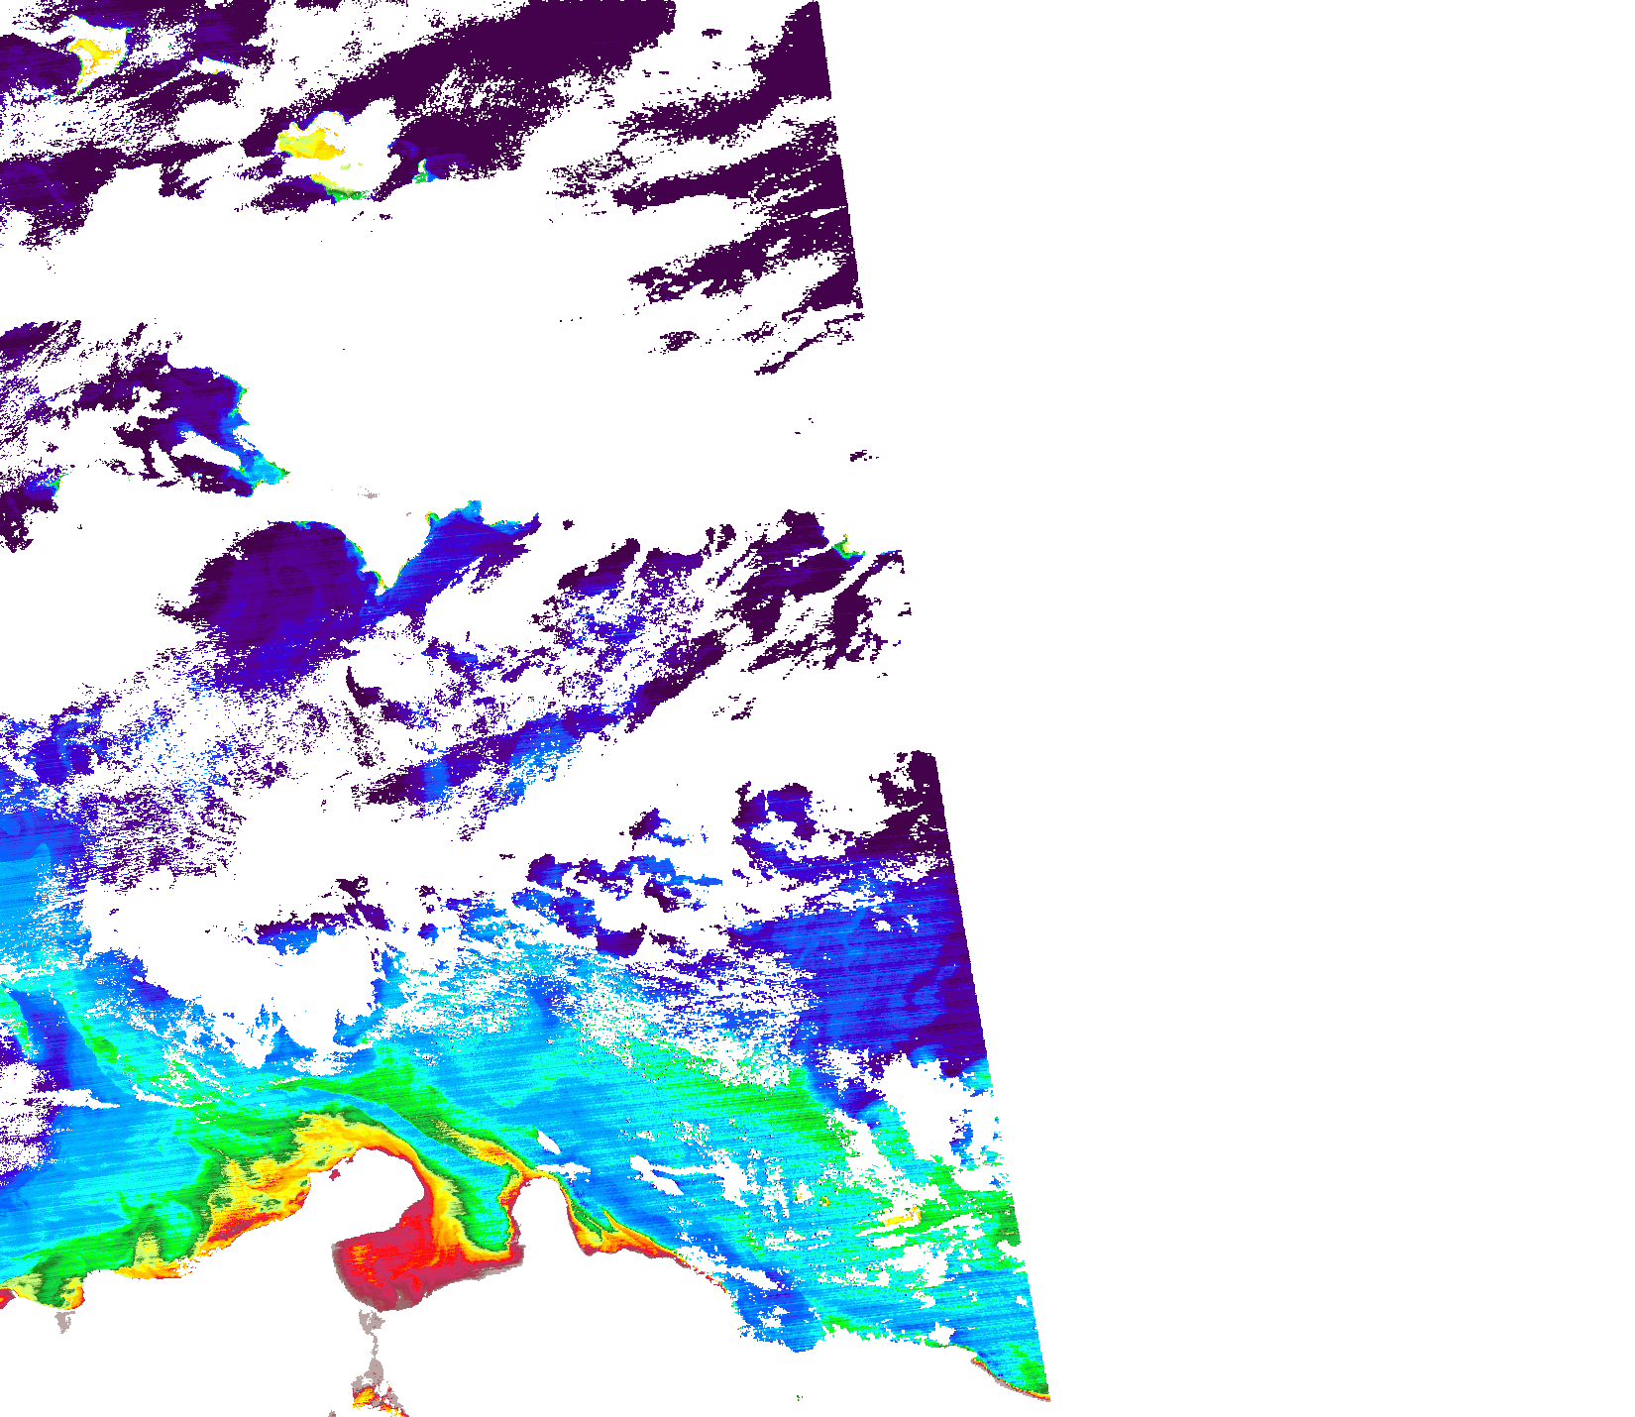The image size is (1635, 1417).
Task: Click the small white oval in the blue region
Action: point(547,1144)
